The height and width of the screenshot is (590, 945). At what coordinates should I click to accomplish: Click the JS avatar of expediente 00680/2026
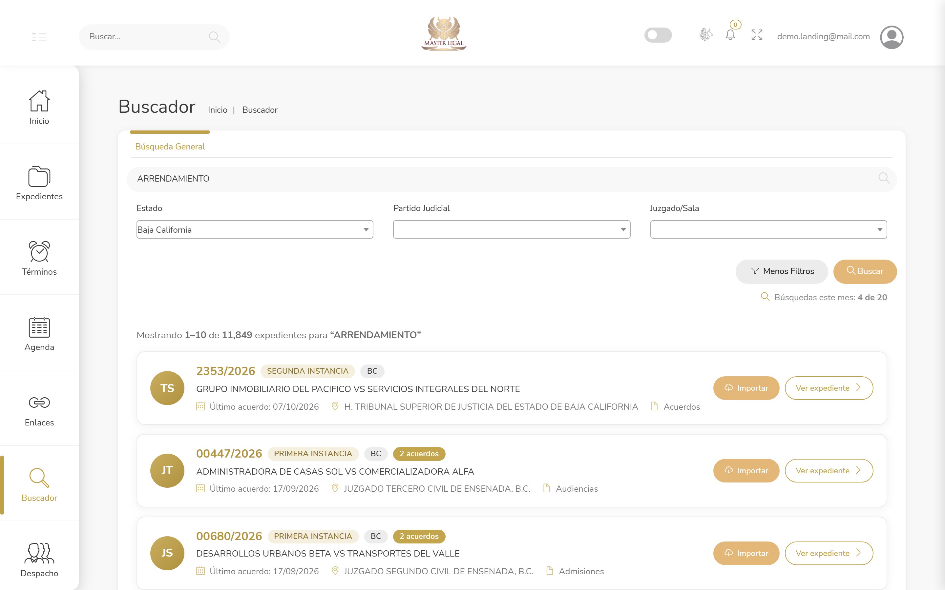click(x=167, y=553)
